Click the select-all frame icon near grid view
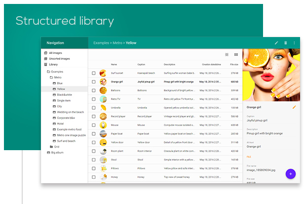The height and width of the screenshot is (204, 304). click(x=227, y=54)
